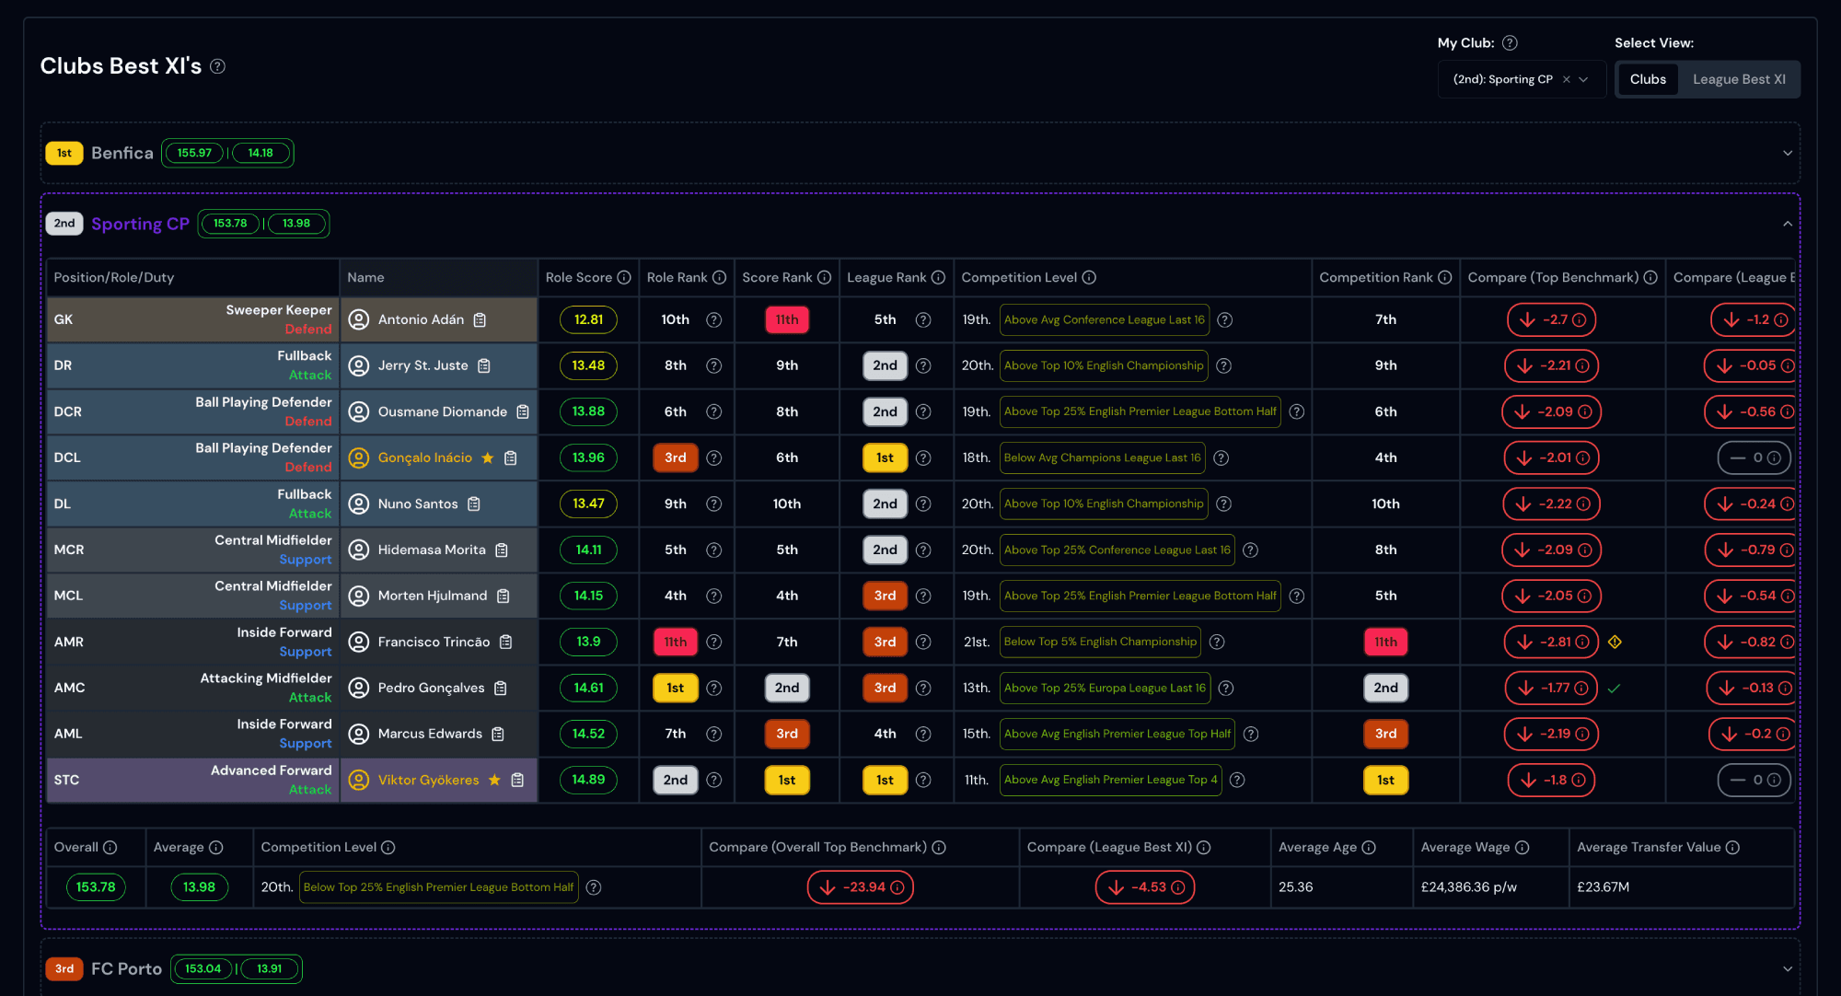
Task: Open Gonçalo Inácio's clipboard report icon
Action: (511, 457)
